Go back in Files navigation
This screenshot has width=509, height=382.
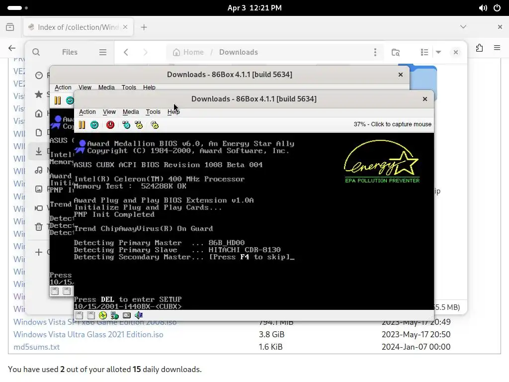126,52
